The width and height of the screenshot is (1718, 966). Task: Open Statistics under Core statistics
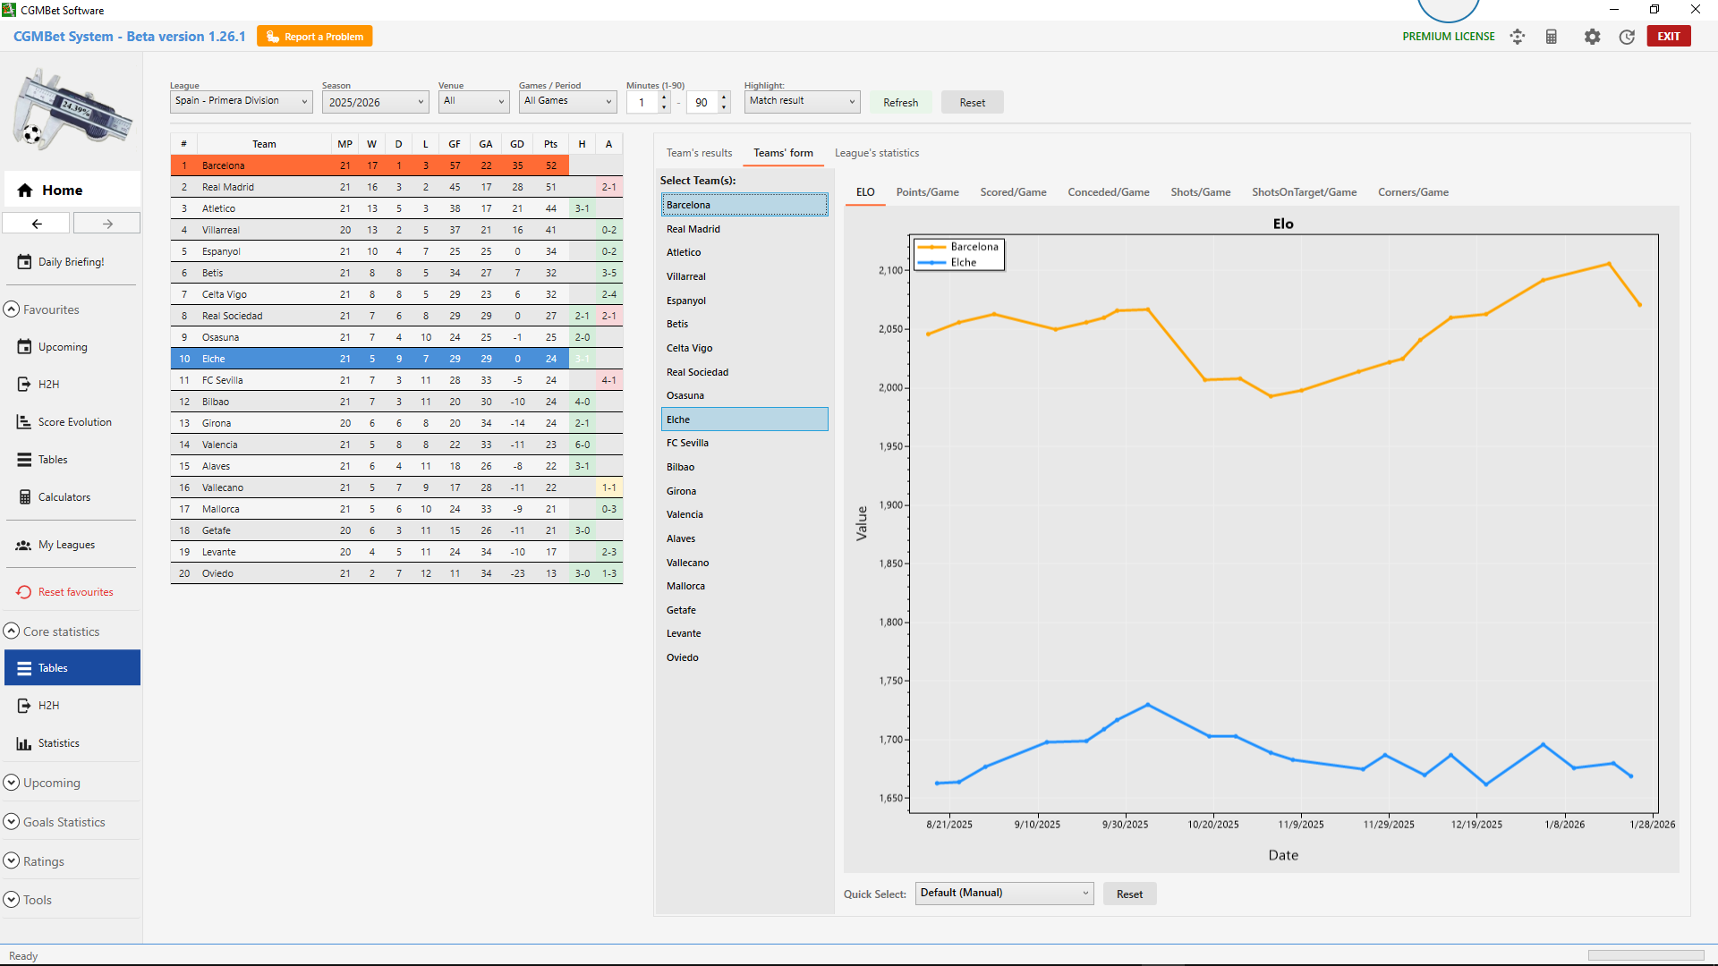59,742
